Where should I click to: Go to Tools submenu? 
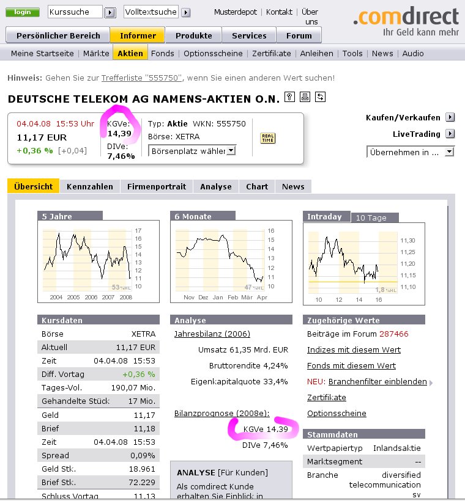coord(352,53)
